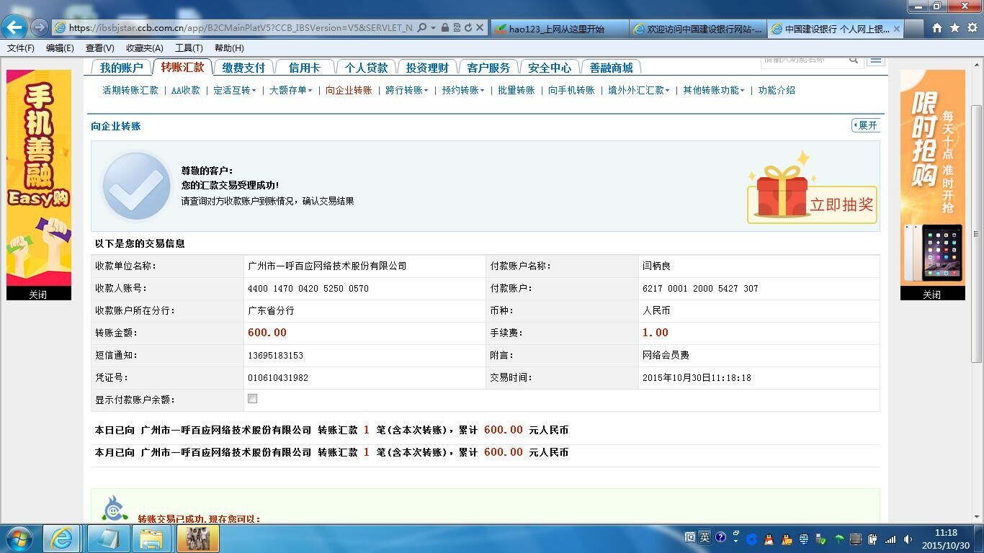This screenshot has width=984, height=553.
Task: Click the 活期转账汇款 link
Action: point(130,91)
